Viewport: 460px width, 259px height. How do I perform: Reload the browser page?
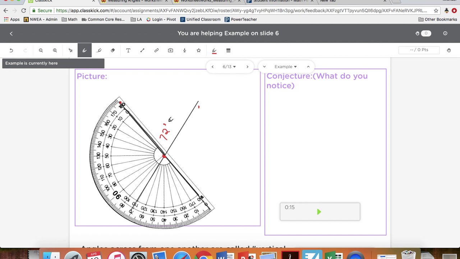click(x=24, y=10)
